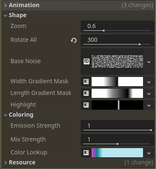Click the Color Lookup label
This screenshot has width=156, height=169.
(29, 153)
